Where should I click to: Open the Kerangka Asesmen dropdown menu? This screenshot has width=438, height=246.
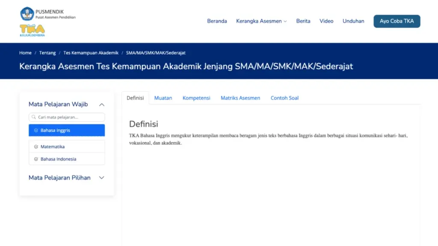tap(261, 21)
